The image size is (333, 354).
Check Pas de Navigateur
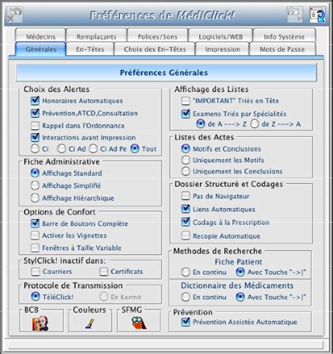tap(185, 196)
